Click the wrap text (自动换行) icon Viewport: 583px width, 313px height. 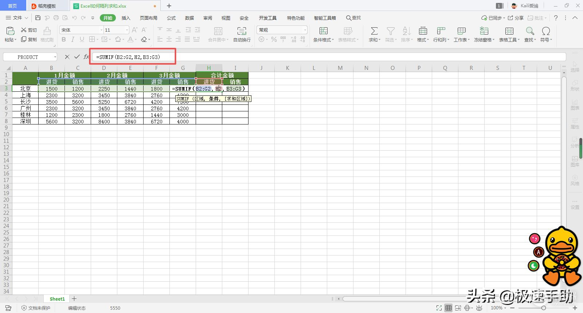(242, 31)
